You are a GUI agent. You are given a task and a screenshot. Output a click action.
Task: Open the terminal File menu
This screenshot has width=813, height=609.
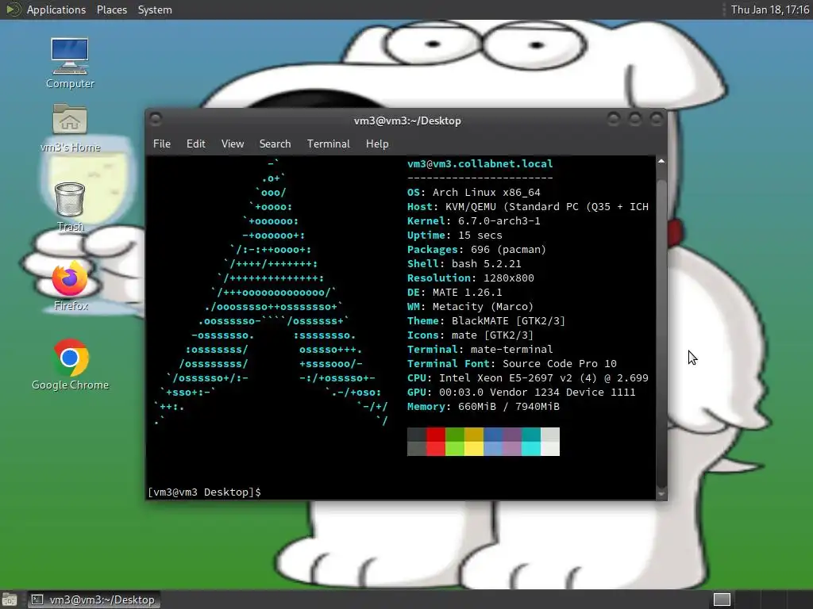[162, 144]
